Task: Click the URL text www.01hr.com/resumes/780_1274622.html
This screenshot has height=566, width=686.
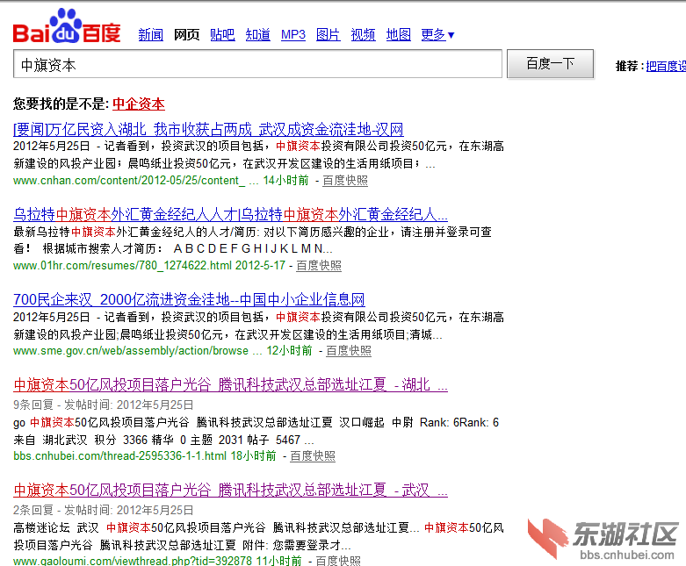Action: [122, 265]
